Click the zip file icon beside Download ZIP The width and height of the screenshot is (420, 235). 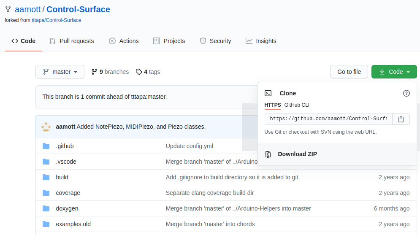tap(268, 154)
